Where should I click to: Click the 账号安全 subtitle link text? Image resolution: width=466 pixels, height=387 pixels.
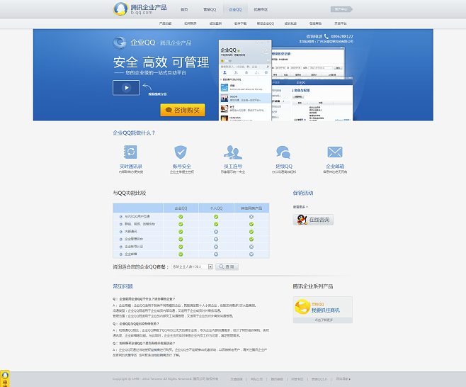click(182, 172)
